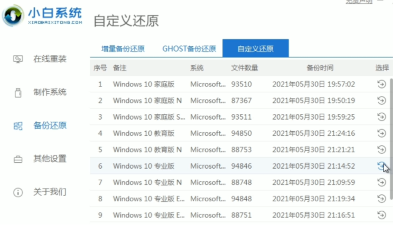Select row text Windows 10 教育版 N
The width and height of the screenshot is (393, 225).
point(147,150)
